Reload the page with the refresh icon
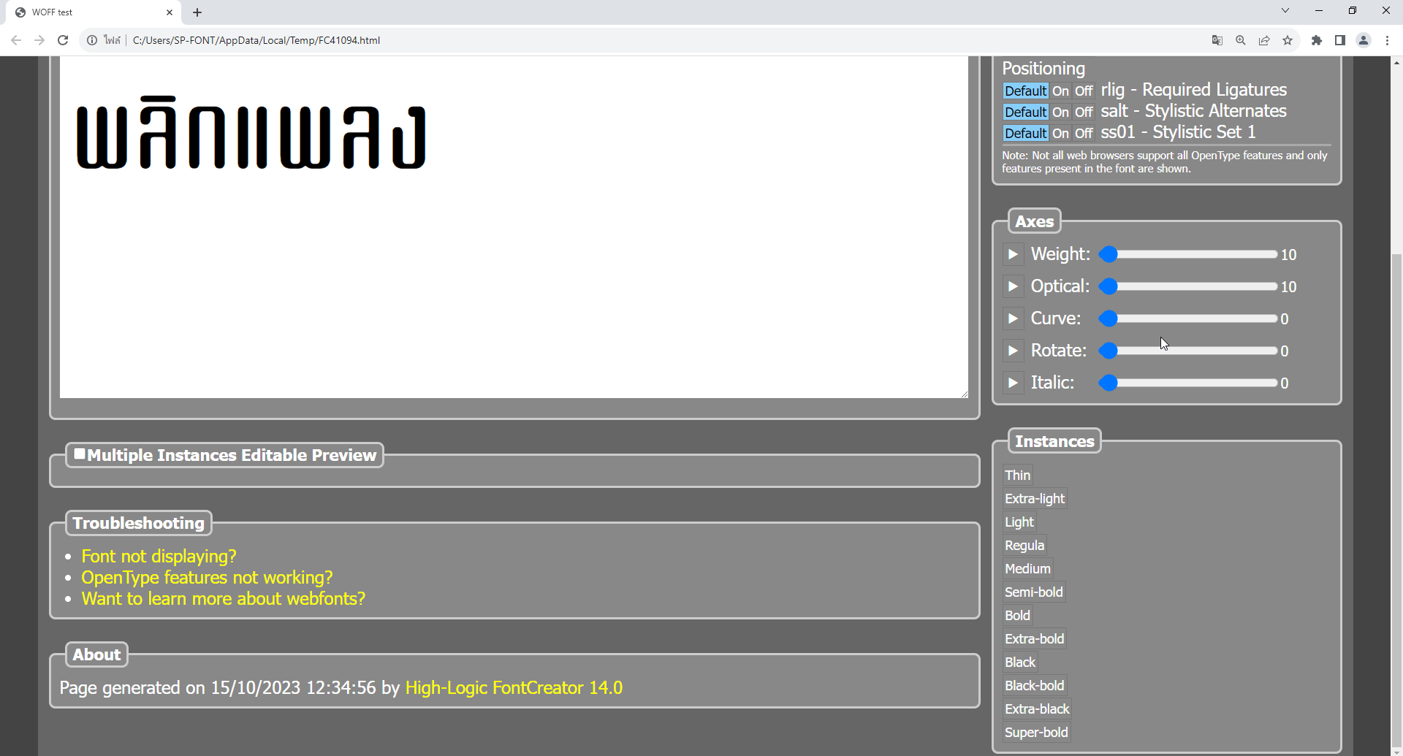Viewport: 1403px width, 756px height. (63, 40)
